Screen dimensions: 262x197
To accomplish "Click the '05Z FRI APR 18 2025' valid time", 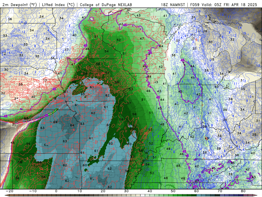I will point(235,5).
